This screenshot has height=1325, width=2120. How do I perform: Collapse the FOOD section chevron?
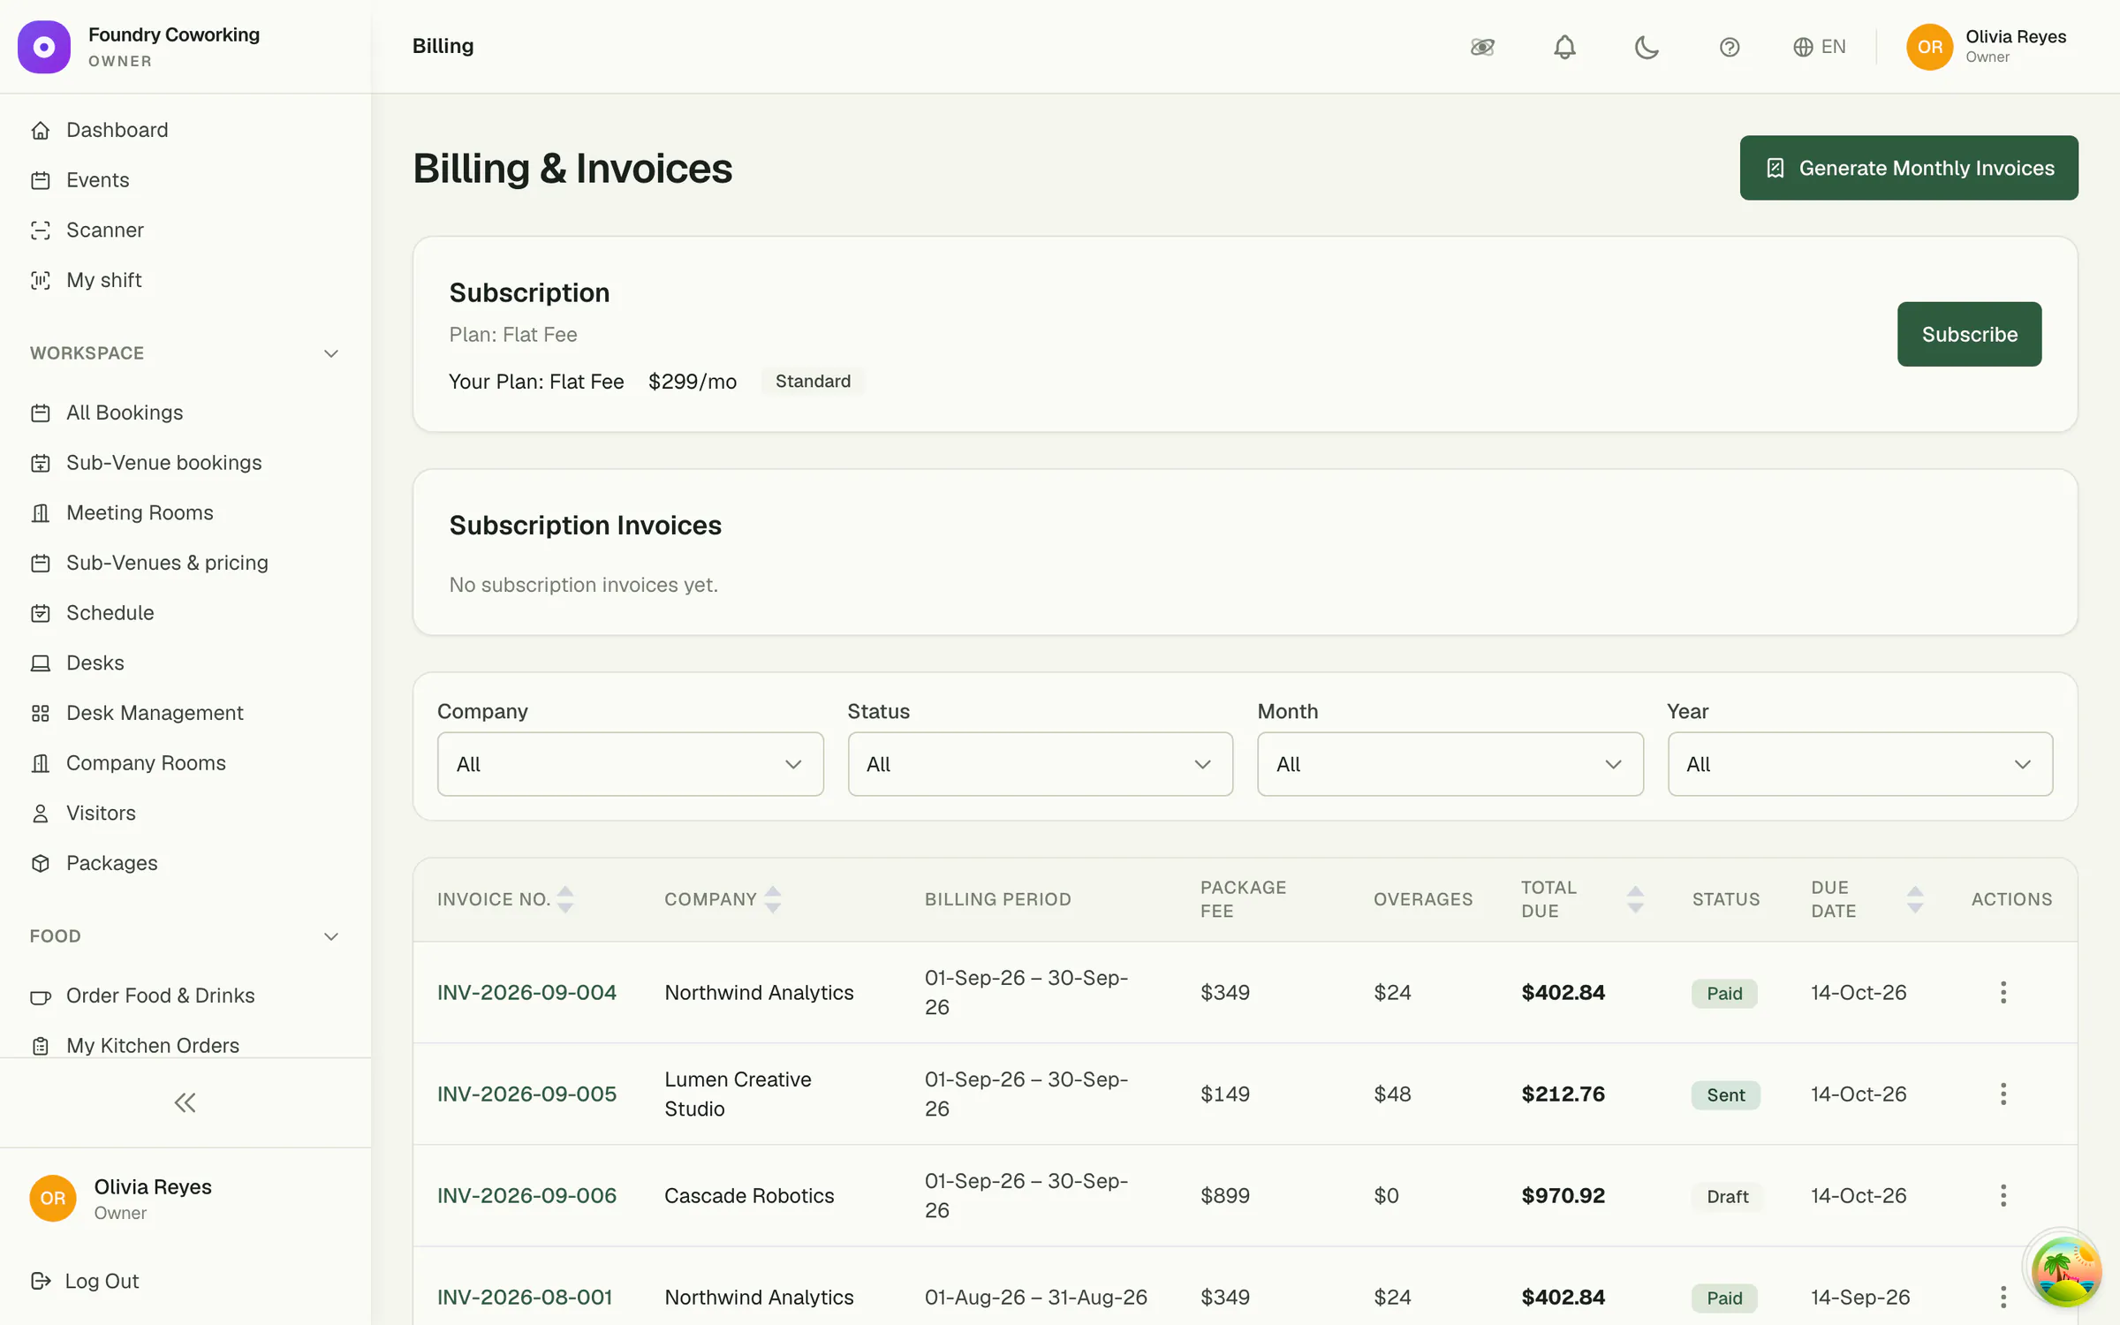click(x=331, y=936)
